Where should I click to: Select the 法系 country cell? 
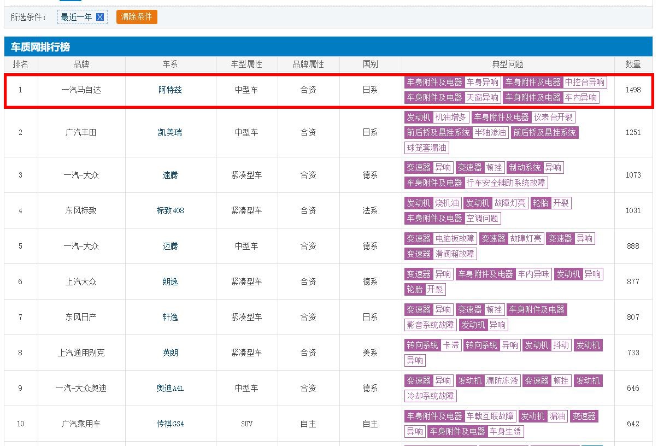pos(370,210)
